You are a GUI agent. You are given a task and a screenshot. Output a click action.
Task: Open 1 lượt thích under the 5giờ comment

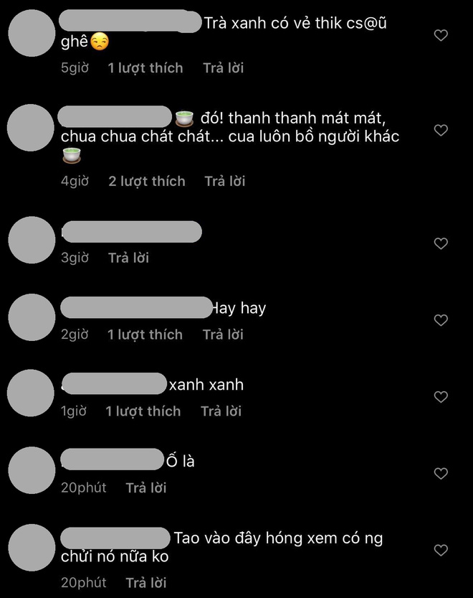pos(145,68)
